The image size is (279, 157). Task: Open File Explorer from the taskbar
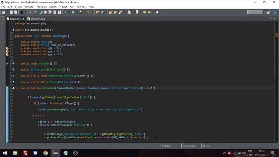[15, 153]
